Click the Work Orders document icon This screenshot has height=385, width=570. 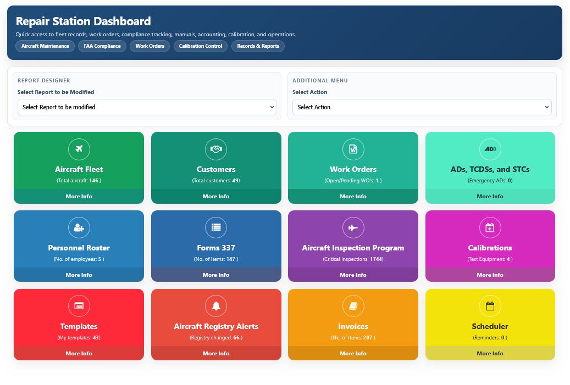[353, 149]
